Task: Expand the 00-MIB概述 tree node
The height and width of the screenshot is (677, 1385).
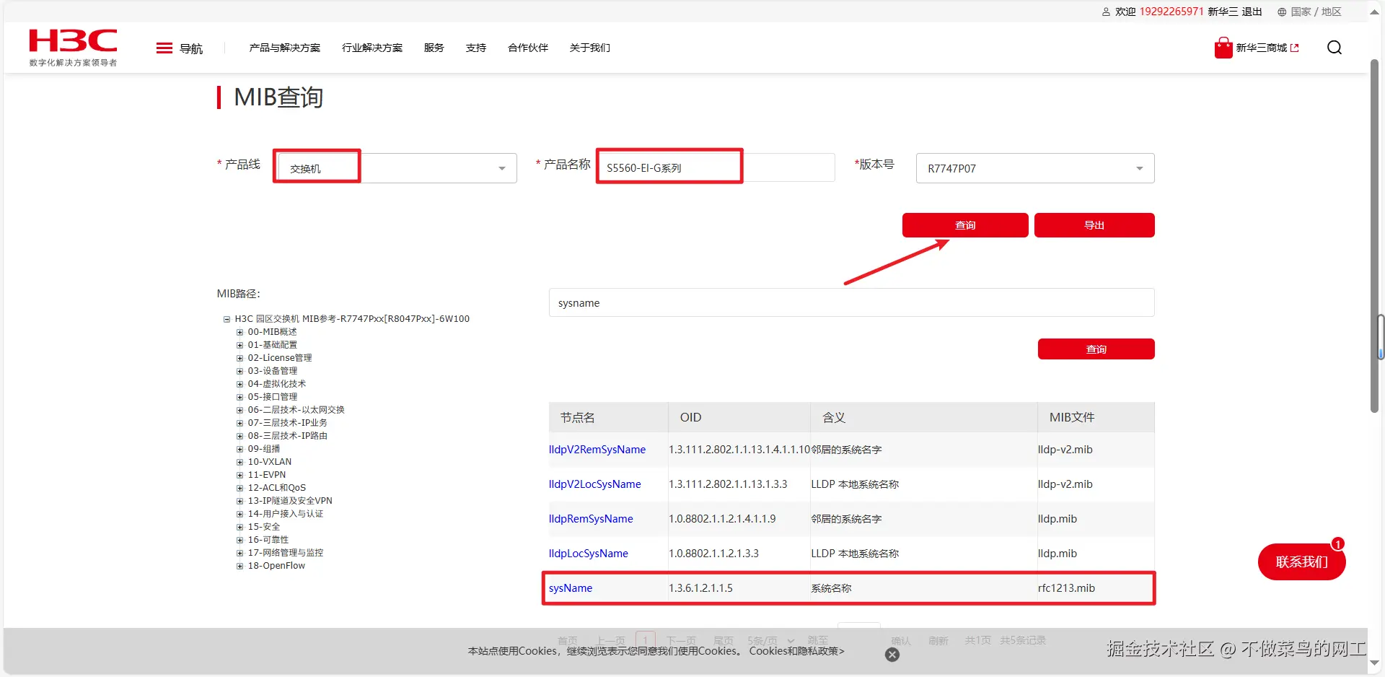Action: (x=239, y=332)
